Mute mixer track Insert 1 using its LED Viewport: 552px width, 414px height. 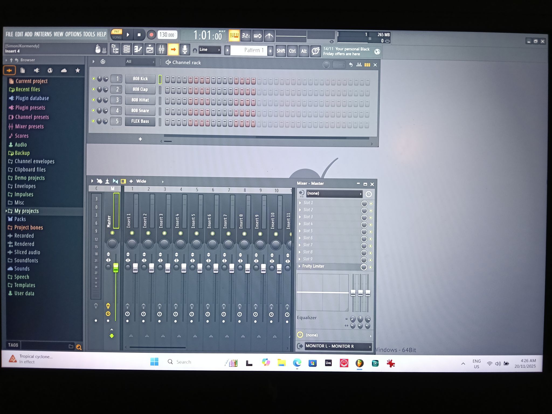pos(132,233)
